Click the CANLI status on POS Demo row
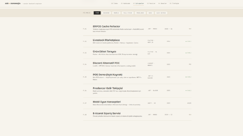243x136 pixels. [x=188, y=77]
